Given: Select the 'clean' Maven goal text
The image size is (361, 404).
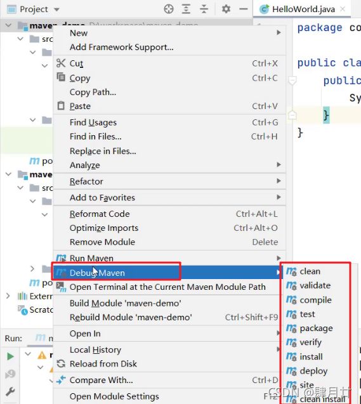Looking at the screenshot, I should click(310, 271).
